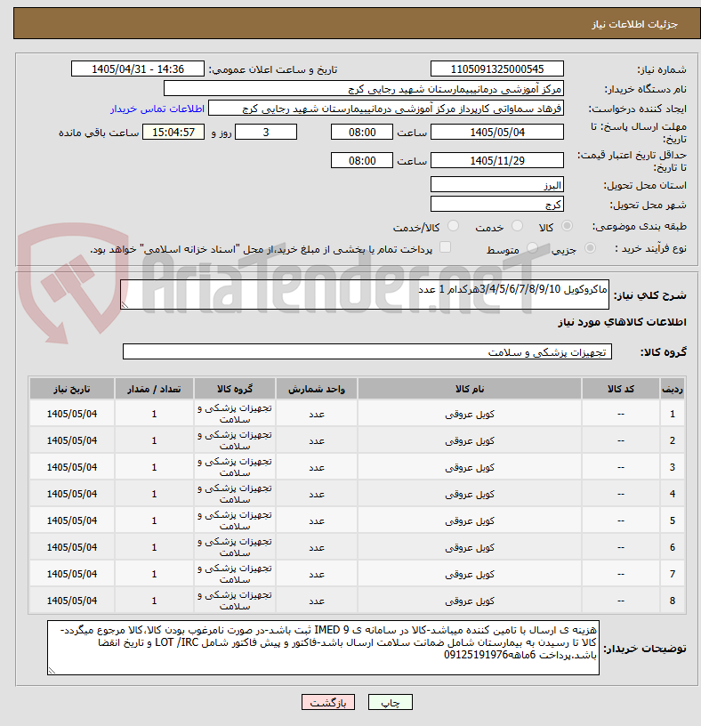This screenshot has width=701, height=726.
Task: Select the کالا radio button
Action: [x=567, y=226]
